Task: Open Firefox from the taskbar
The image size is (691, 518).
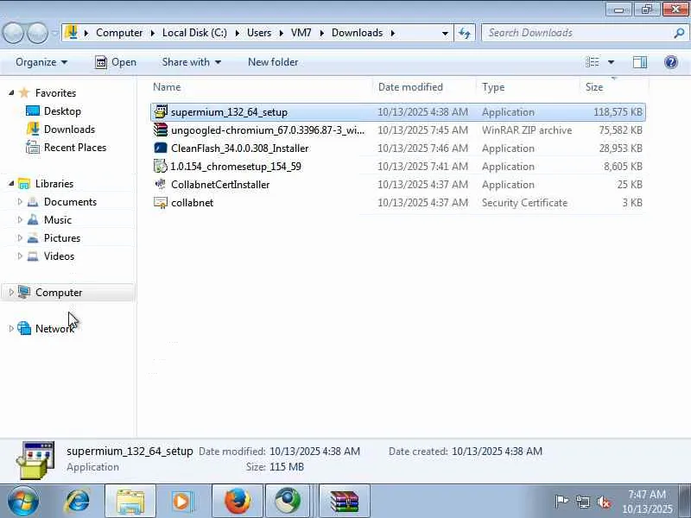Action: tap(238, 502)
